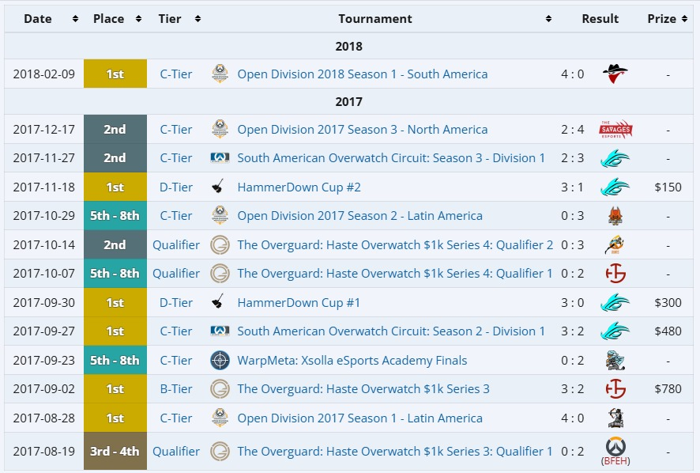
Task: Select the $780 prize cell
Action: pyautogui.click(x=668, y=389)
